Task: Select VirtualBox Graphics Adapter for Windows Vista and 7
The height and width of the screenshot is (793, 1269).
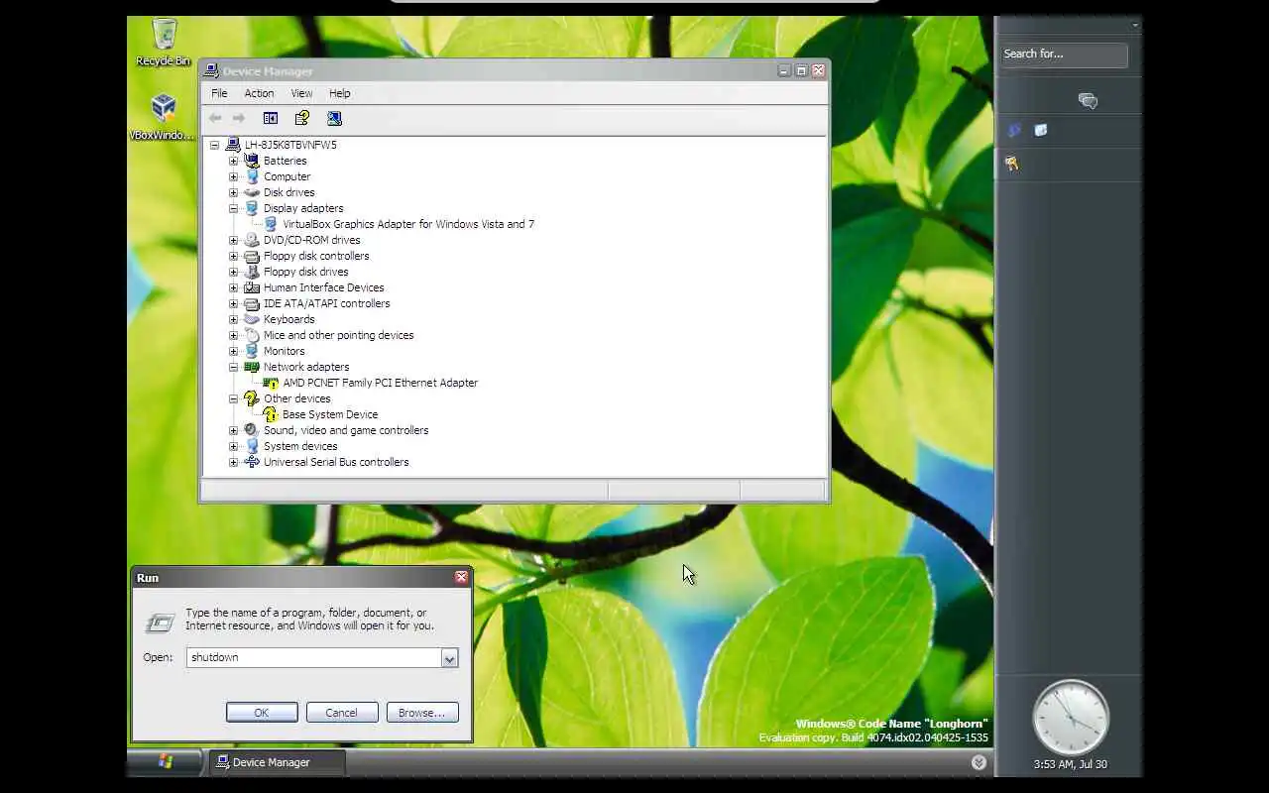Action: [408, 224]
